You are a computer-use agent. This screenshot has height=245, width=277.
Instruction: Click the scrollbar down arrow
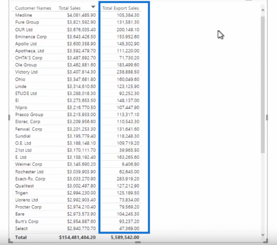(263, 235)
